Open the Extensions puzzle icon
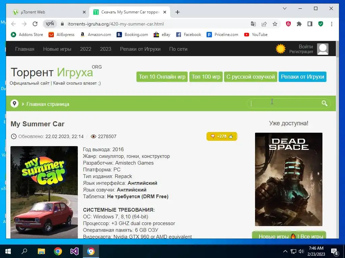This screenshot has width=345, height=258. pos(299,24)
